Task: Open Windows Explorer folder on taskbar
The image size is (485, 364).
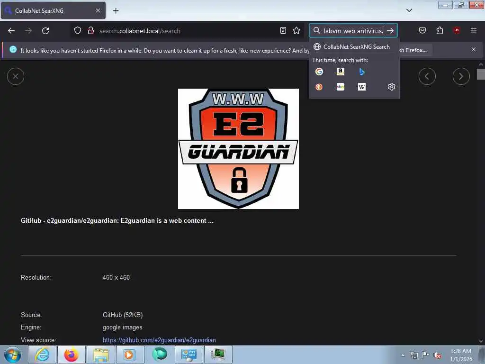Action: [101, 355]
